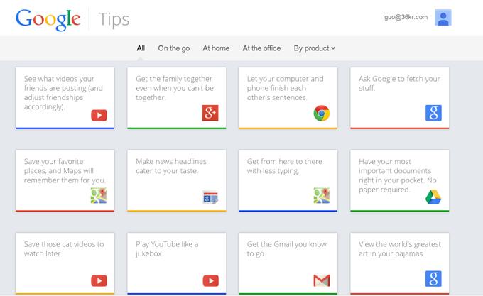
Task: Click YouTube icon on jukebox card
Action: click(x=211, y=280)
